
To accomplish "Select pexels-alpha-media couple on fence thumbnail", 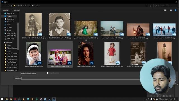I will tap(112, 29).
